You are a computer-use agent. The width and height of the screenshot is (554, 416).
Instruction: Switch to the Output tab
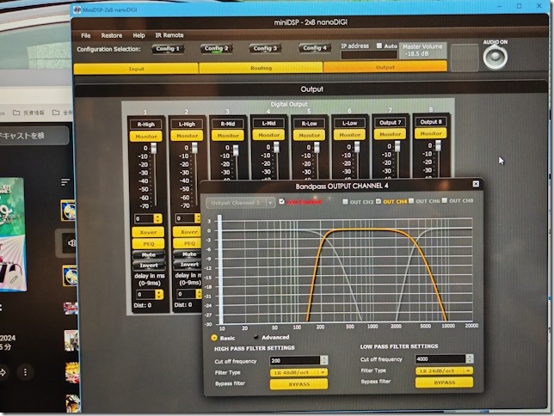[x=385, y=67]
